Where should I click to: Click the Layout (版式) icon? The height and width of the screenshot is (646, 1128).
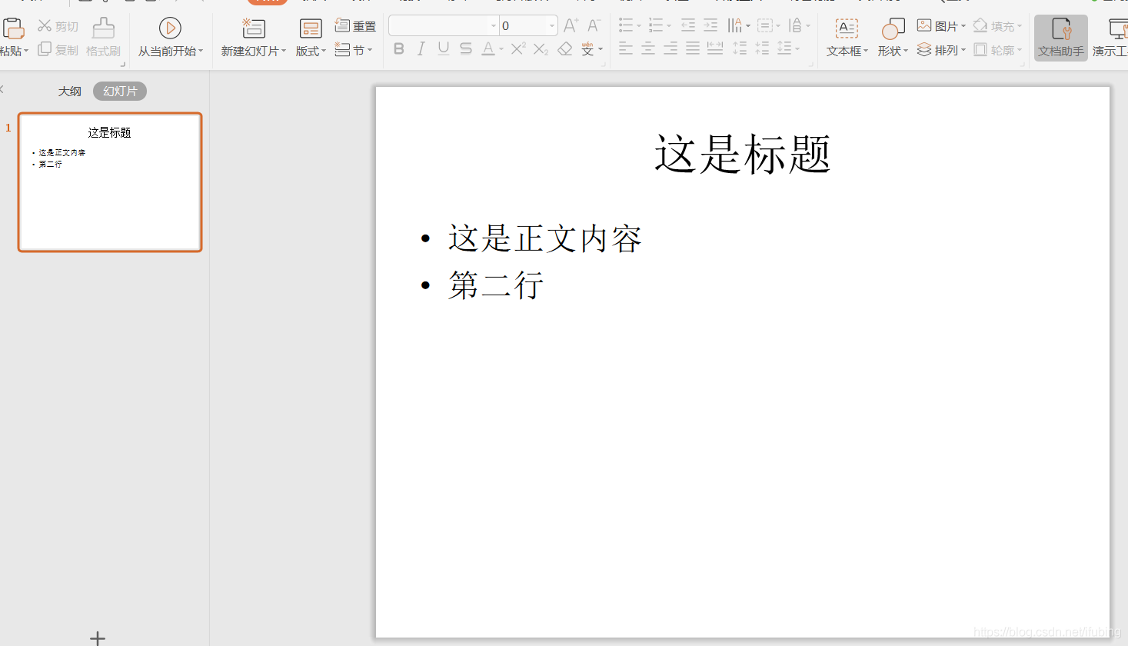311,29
